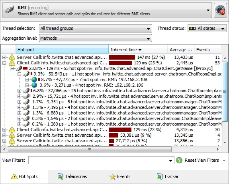The width and height of the screenshot is (229, 184).
Task: Click plug icon of 1.3% - 6,889 µs row
Action: pos(26,113)
